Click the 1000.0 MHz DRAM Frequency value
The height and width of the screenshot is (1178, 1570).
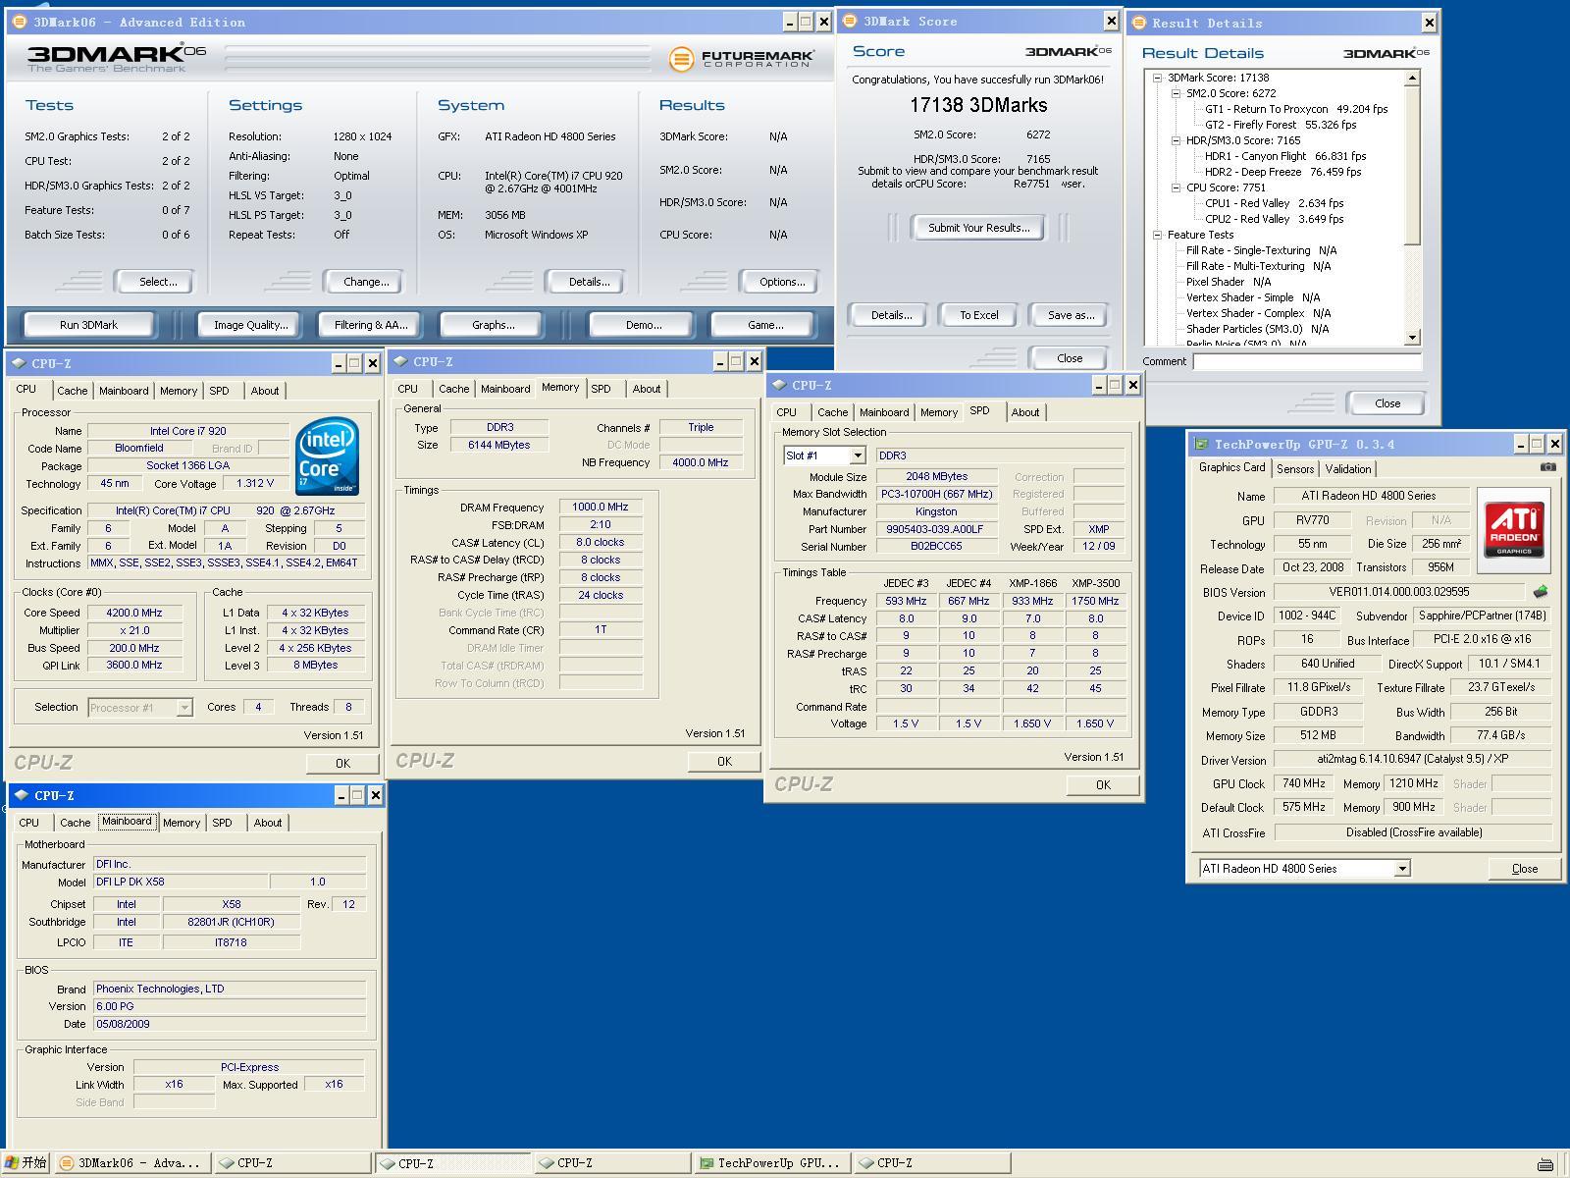pos(601,508)
